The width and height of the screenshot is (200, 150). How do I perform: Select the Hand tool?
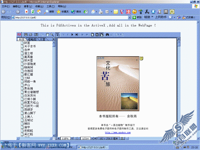pyautogui.click(x=47, y=35)
